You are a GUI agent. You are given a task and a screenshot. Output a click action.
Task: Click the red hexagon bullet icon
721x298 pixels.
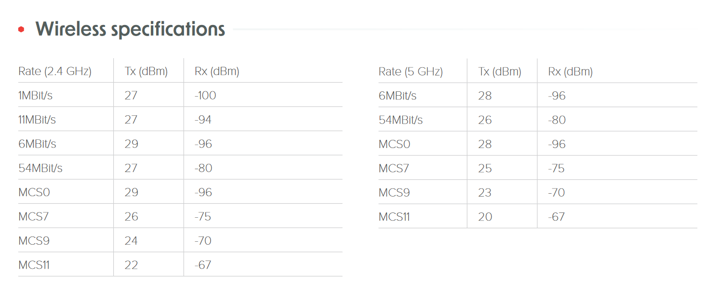[x=21, y=29]
